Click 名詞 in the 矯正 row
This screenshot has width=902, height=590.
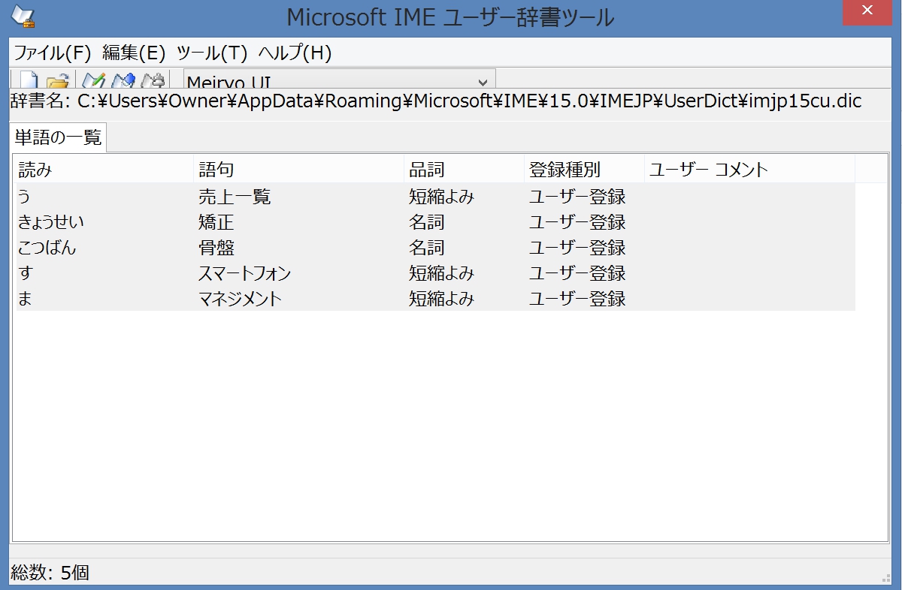pos(427,222)
